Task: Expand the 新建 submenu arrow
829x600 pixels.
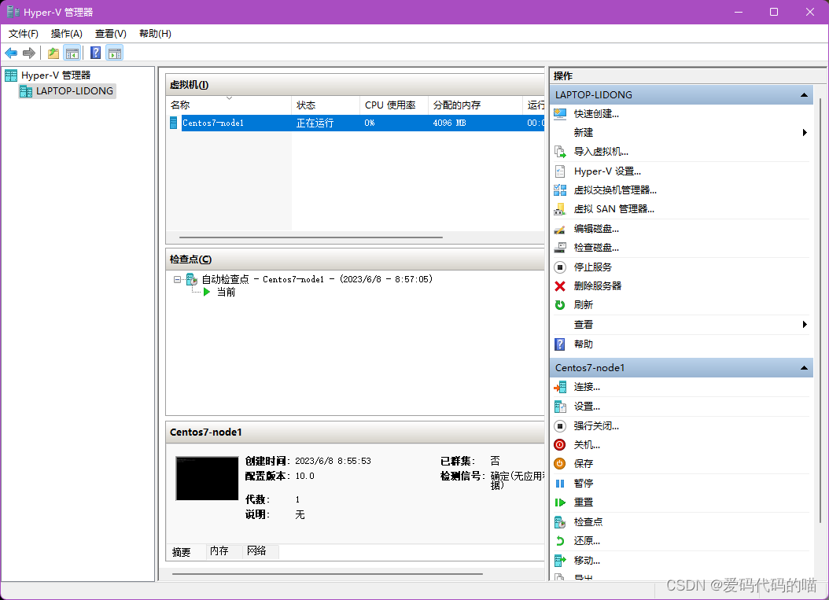Action: (x=805, y=133)
